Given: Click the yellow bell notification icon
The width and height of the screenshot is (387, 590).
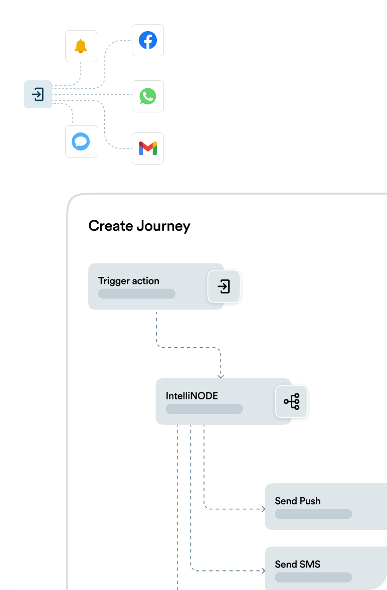Looking at the screenshot, I should tap(81, 46).
